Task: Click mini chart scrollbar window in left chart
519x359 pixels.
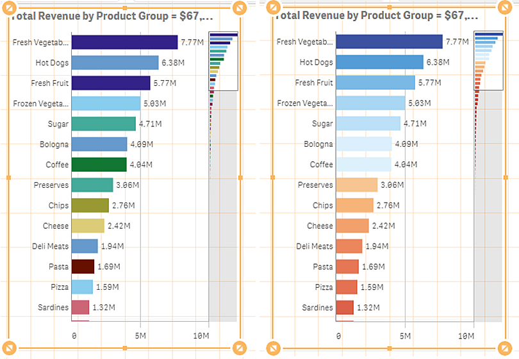Action: pos(224,62)
